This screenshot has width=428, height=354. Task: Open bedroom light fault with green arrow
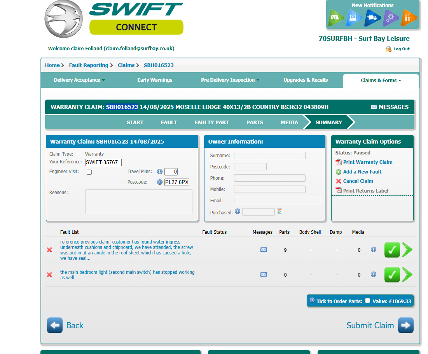pos(407,275)
